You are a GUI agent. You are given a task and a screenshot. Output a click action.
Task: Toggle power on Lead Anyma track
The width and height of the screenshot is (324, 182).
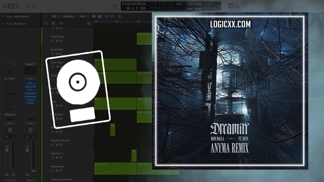(53, 171)
